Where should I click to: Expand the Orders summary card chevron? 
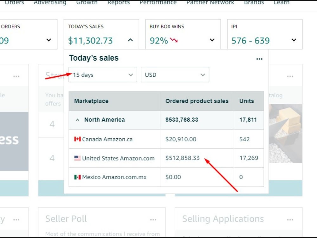click(49, 40)
